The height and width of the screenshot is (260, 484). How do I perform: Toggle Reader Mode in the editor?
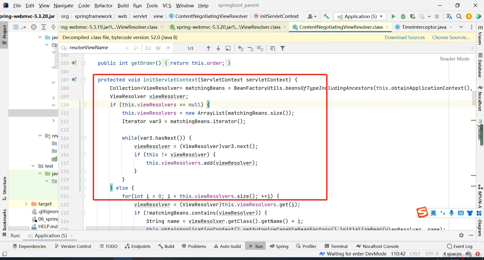click(455, 59)
